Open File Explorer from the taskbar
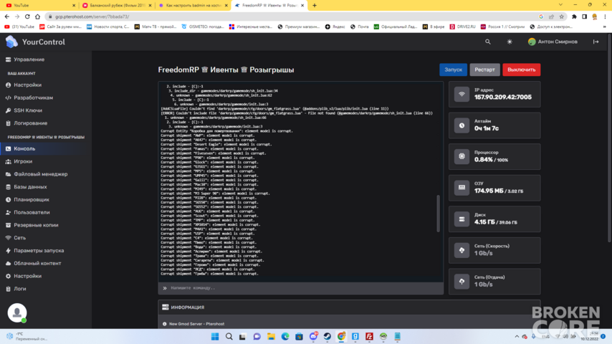The height and width of the screenshot is (344, 612). click(271, 336)
